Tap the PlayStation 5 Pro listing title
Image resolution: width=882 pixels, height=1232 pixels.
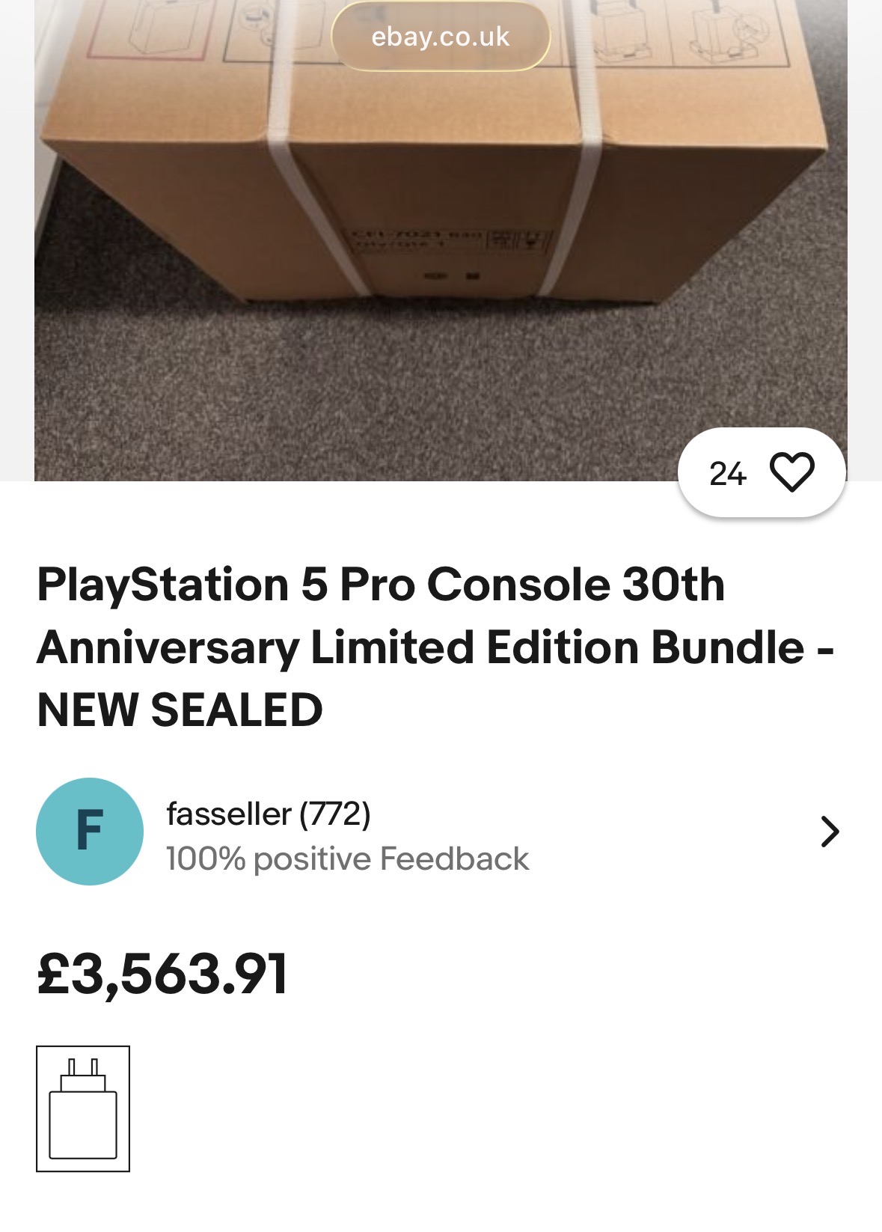click(x=381, y=585)
